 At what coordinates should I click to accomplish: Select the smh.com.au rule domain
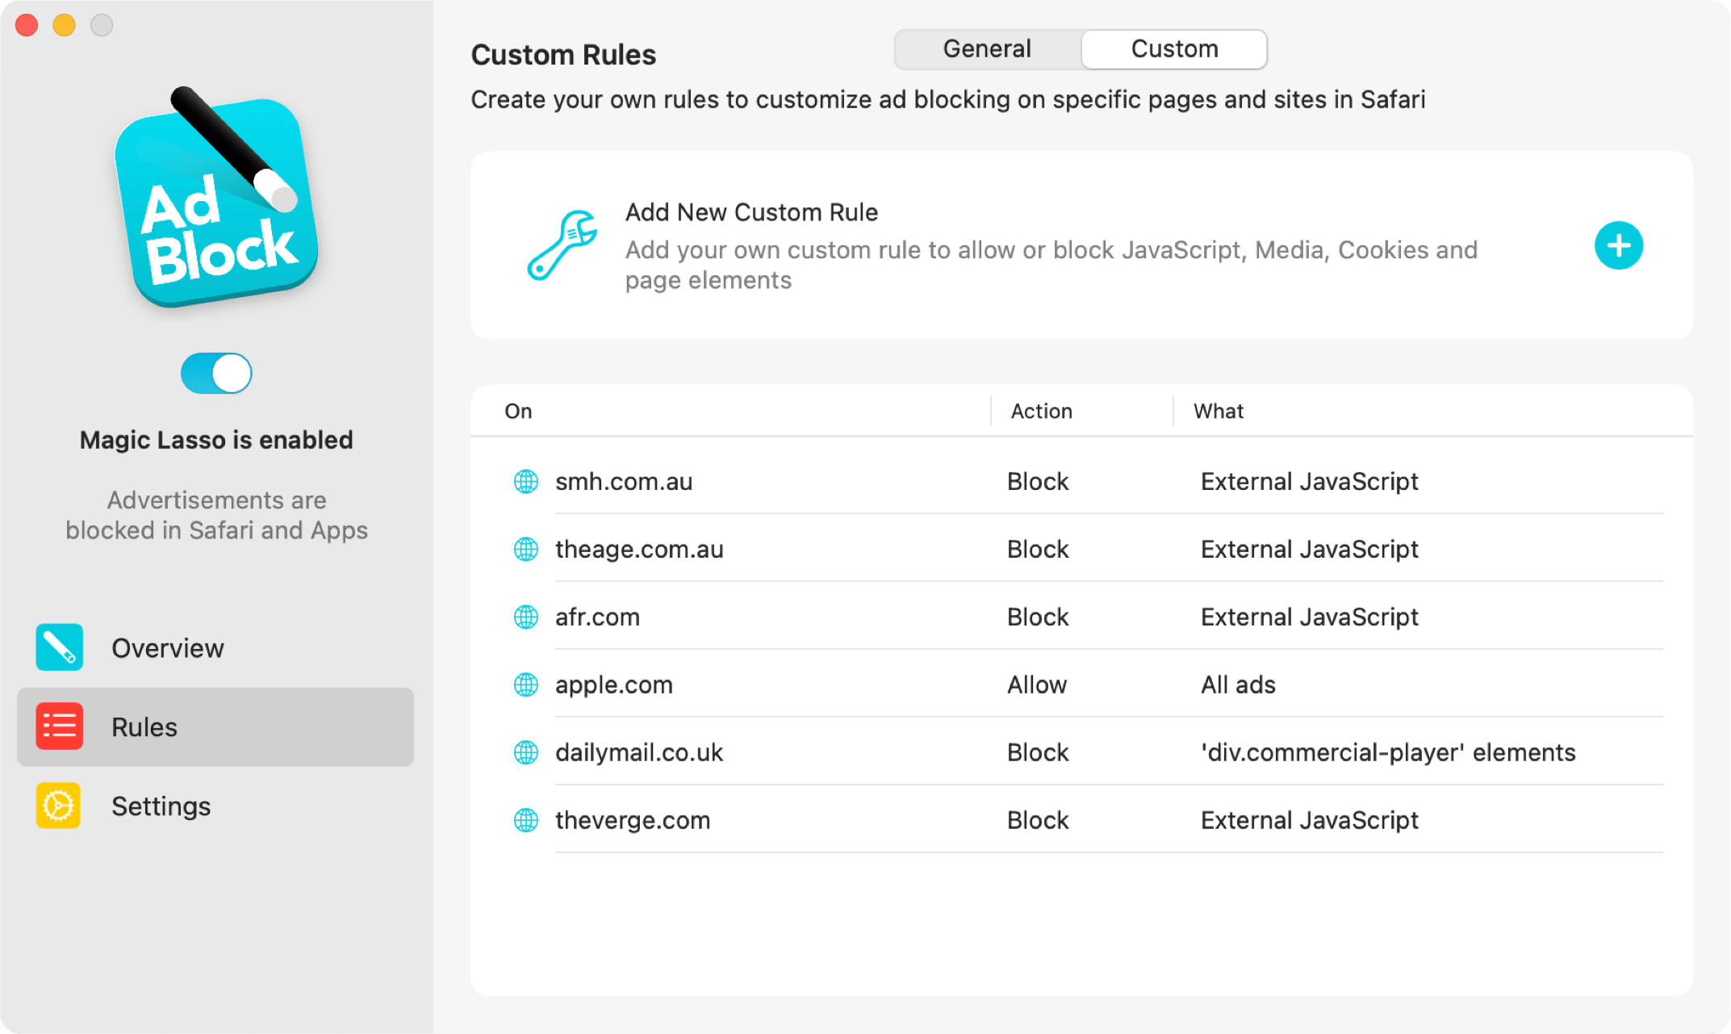[624, 481]
